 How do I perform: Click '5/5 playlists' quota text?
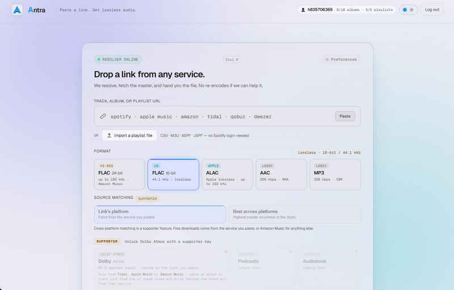coord(379,10)
